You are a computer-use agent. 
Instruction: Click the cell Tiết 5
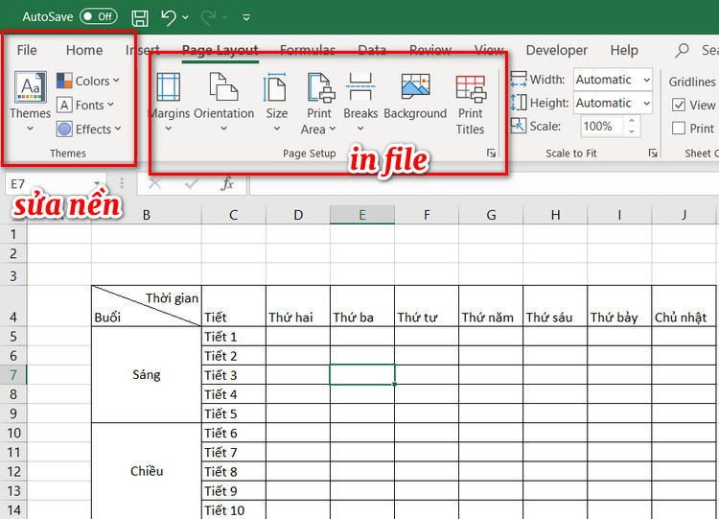(x=233, y=413)
